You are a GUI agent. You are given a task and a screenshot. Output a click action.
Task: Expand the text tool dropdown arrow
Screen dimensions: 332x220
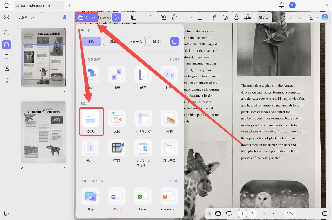[x=155, y=17]
